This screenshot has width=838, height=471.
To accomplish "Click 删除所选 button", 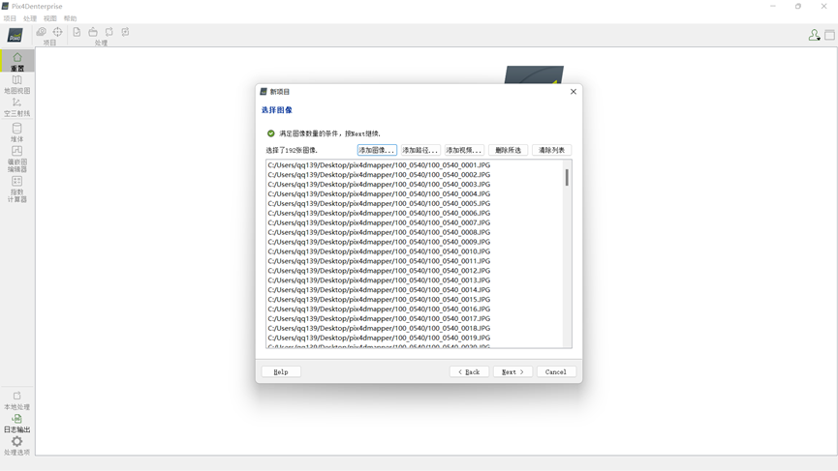I will pos(508,151).
